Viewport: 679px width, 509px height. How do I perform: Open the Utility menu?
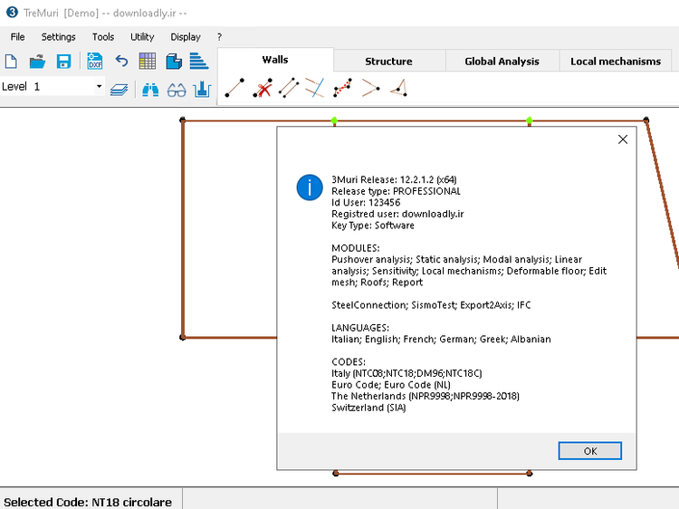[x=142, y=37]
